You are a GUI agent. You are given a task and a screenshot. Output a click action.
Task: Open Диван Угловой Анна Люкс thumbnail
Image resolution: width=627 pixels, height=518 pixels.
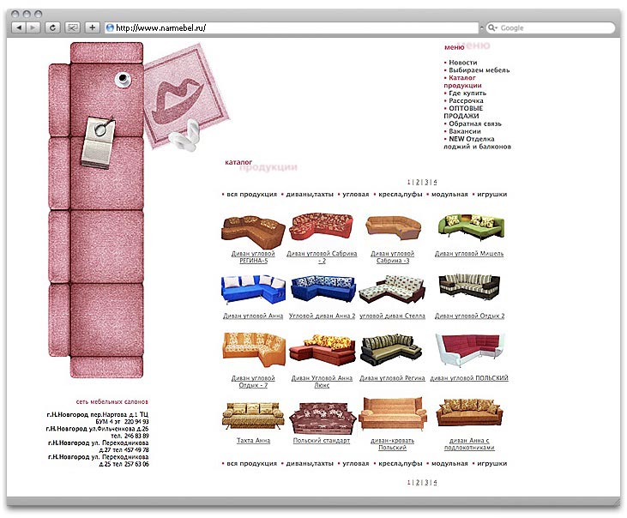coord(323,349)
